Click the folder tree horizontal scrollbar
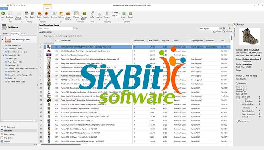The image size is (264, 150). pyautogui.click(x=19, y=121)
